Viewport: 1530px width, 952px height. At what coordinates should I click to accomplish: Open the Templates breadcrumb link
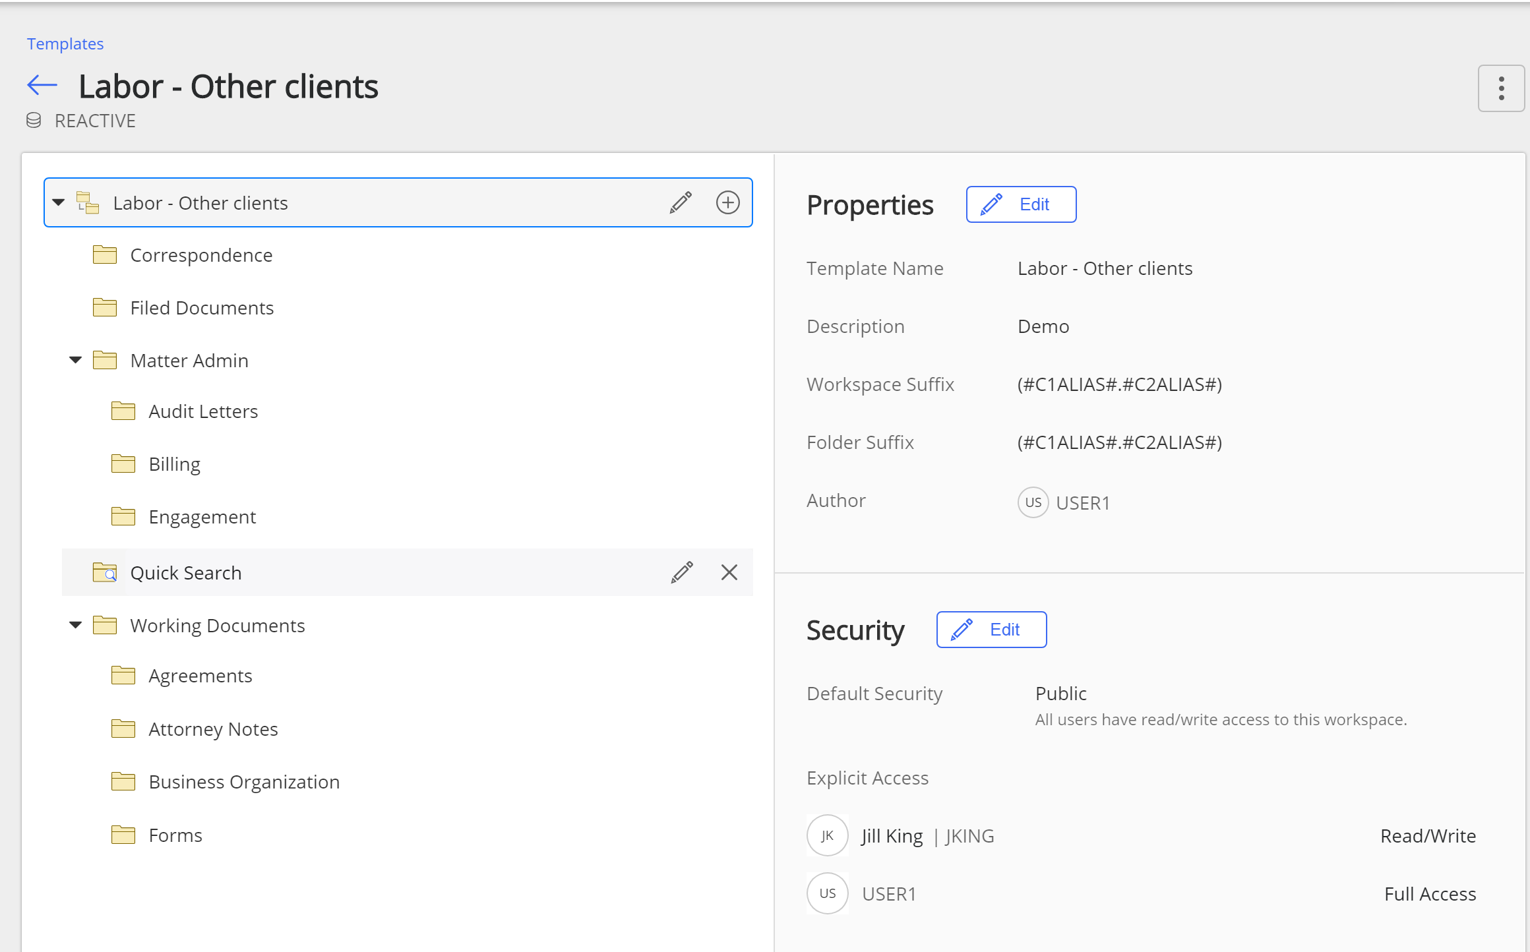[65, 44]
